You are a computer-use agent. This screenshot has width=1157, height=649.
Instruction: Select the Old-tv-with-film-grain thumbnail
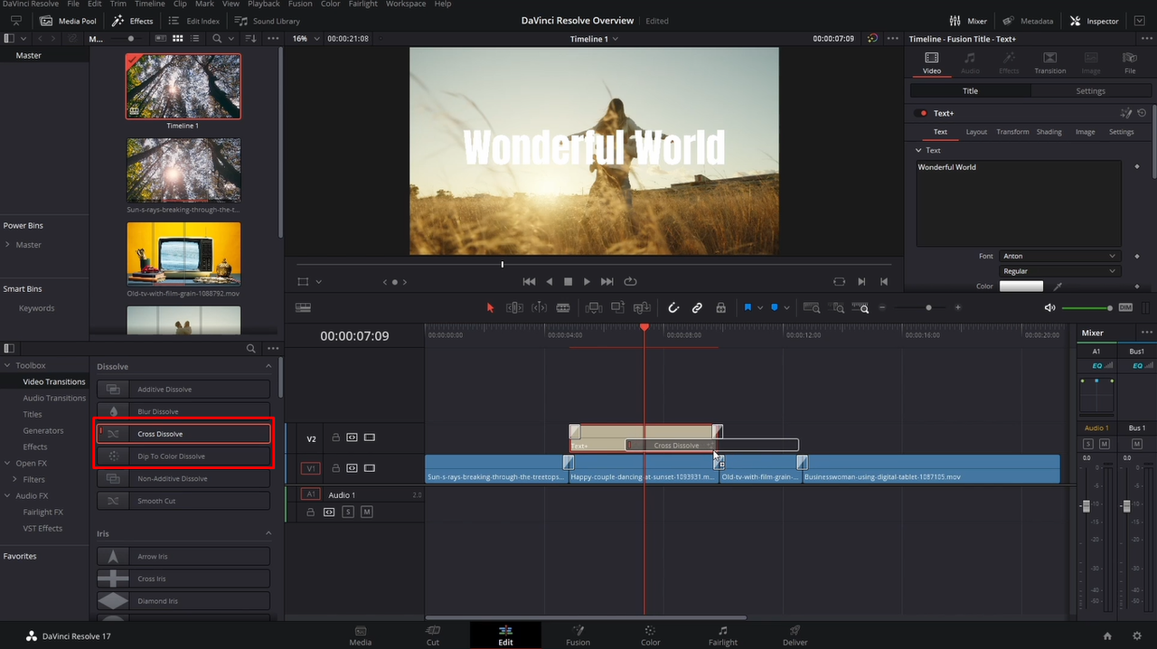(x=183, y=253)
